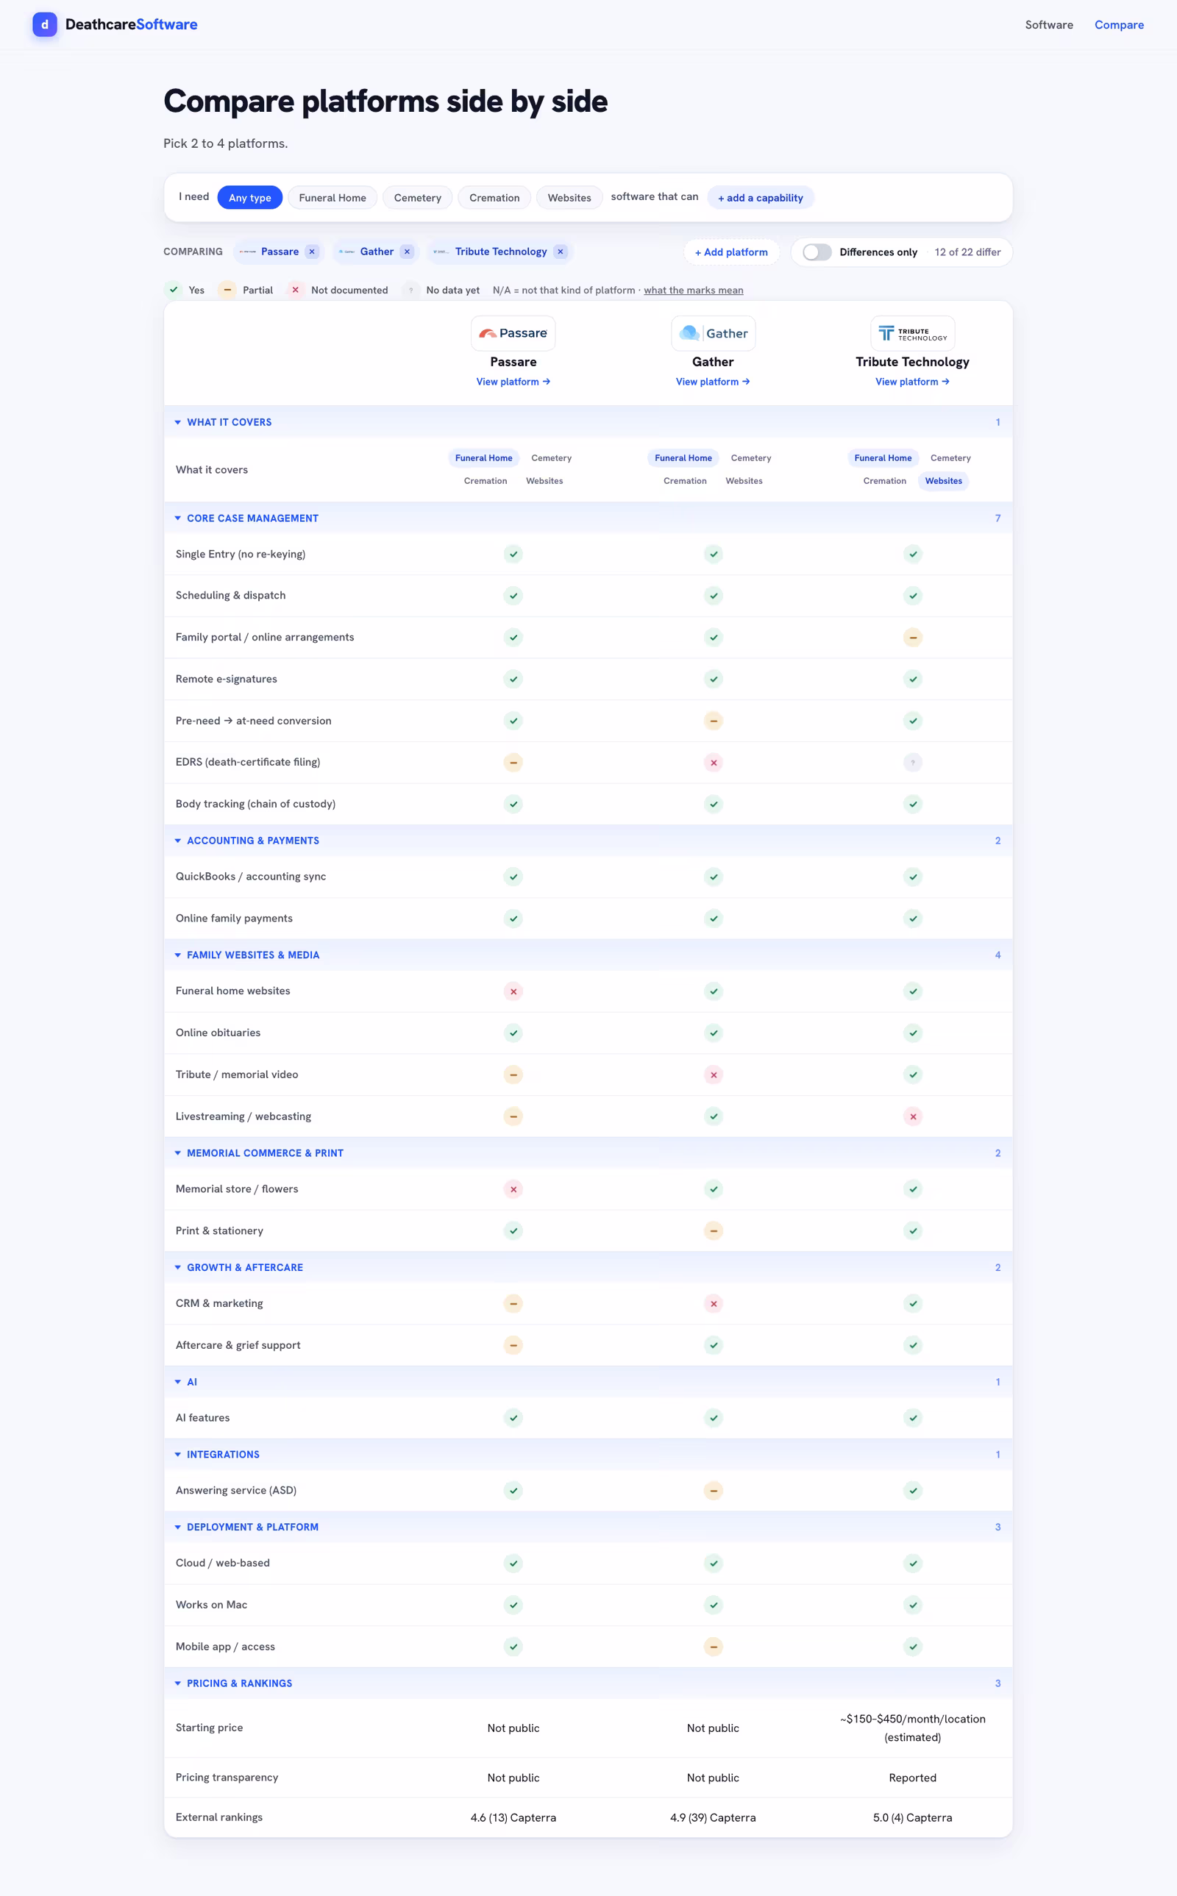The image size is (1177, 1896).
Task: Click the Tribute Technology logo in header
Action: [912, 333]
